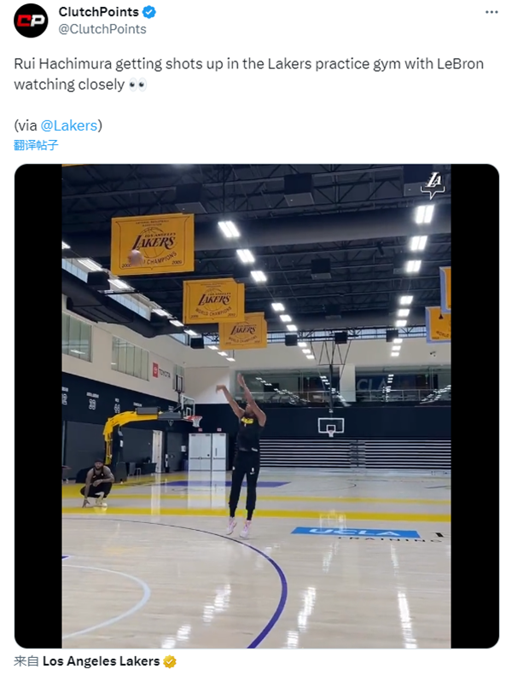Click the basketball hoop backboard at center
The height and width of the screenshot is (675, 512).
tap(331, 425)
